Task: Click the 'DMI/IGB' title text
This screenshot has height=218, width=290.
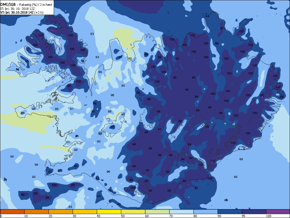Action: [x=8, y=5]
